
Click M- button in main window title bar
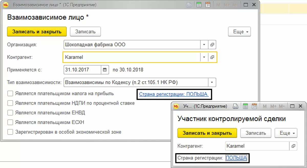pyautogui.click(x=235, y=5)
